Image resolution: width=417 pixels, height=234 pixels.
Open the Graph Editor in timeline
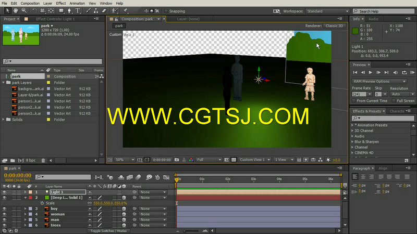166,177
